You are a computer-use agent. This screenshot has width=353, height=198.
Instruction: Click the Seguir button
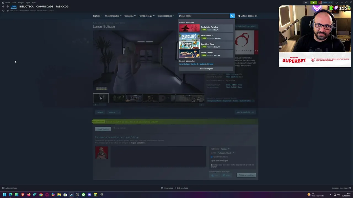100,112
